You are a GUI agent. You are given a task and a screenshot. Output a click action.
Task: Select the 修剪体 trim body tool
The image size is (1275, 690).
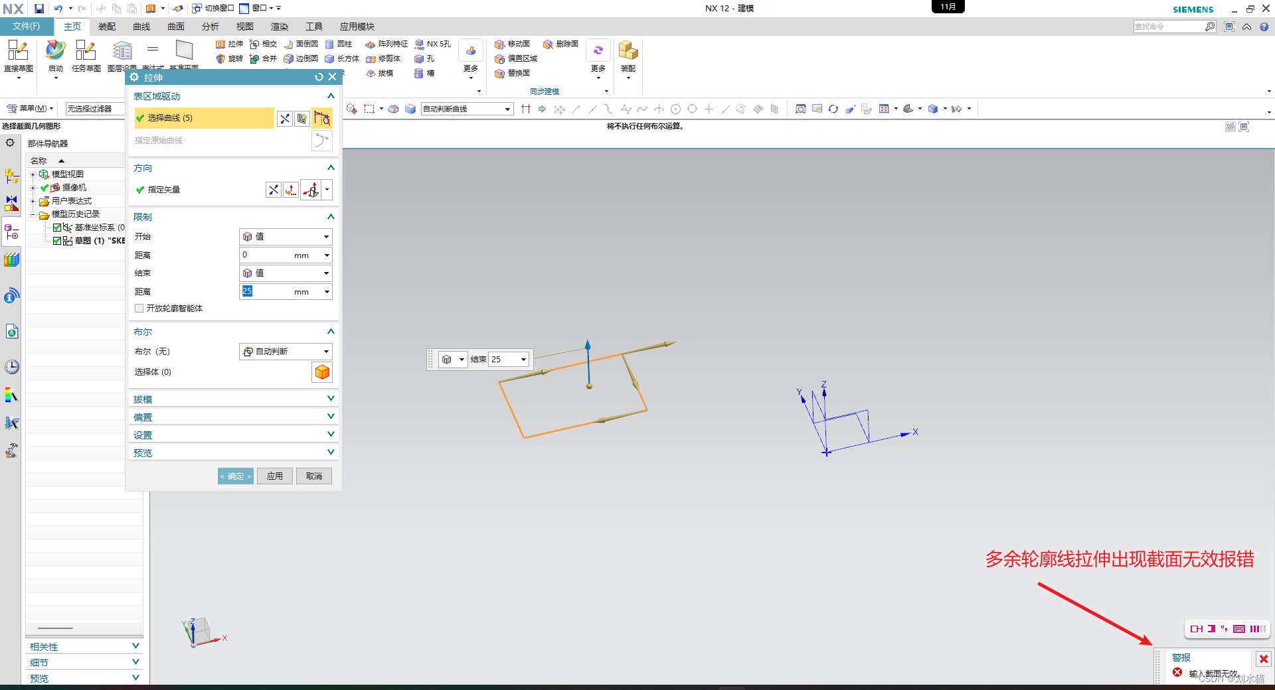pos(383,58)
